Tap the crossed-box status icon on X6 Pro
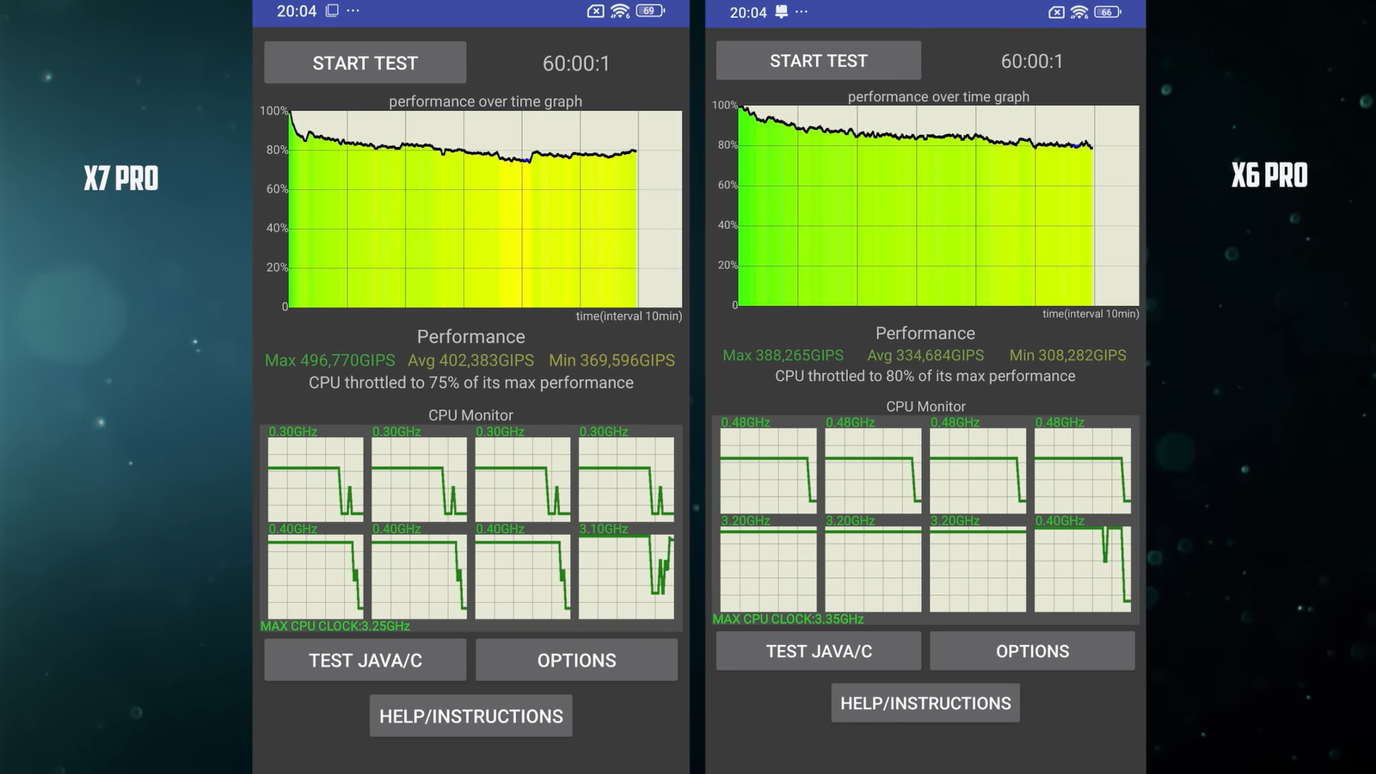The width and height of the screenshot is (1376, 774). tap(1057, 12)
